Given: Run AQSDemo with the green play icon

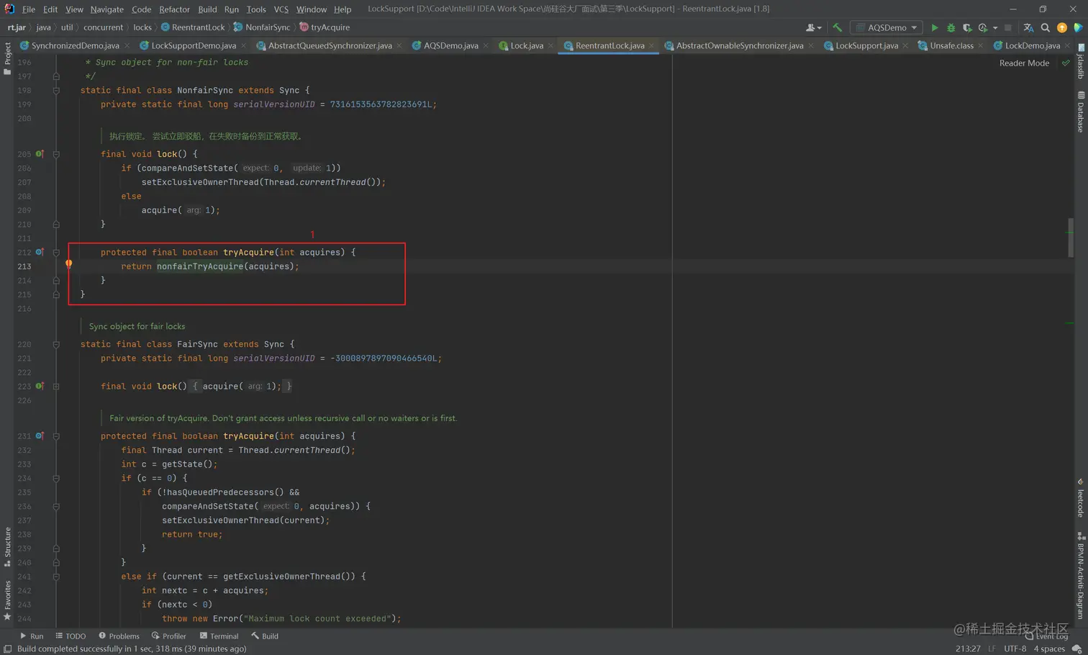Looking at the screenshot, I should point(935,27).
